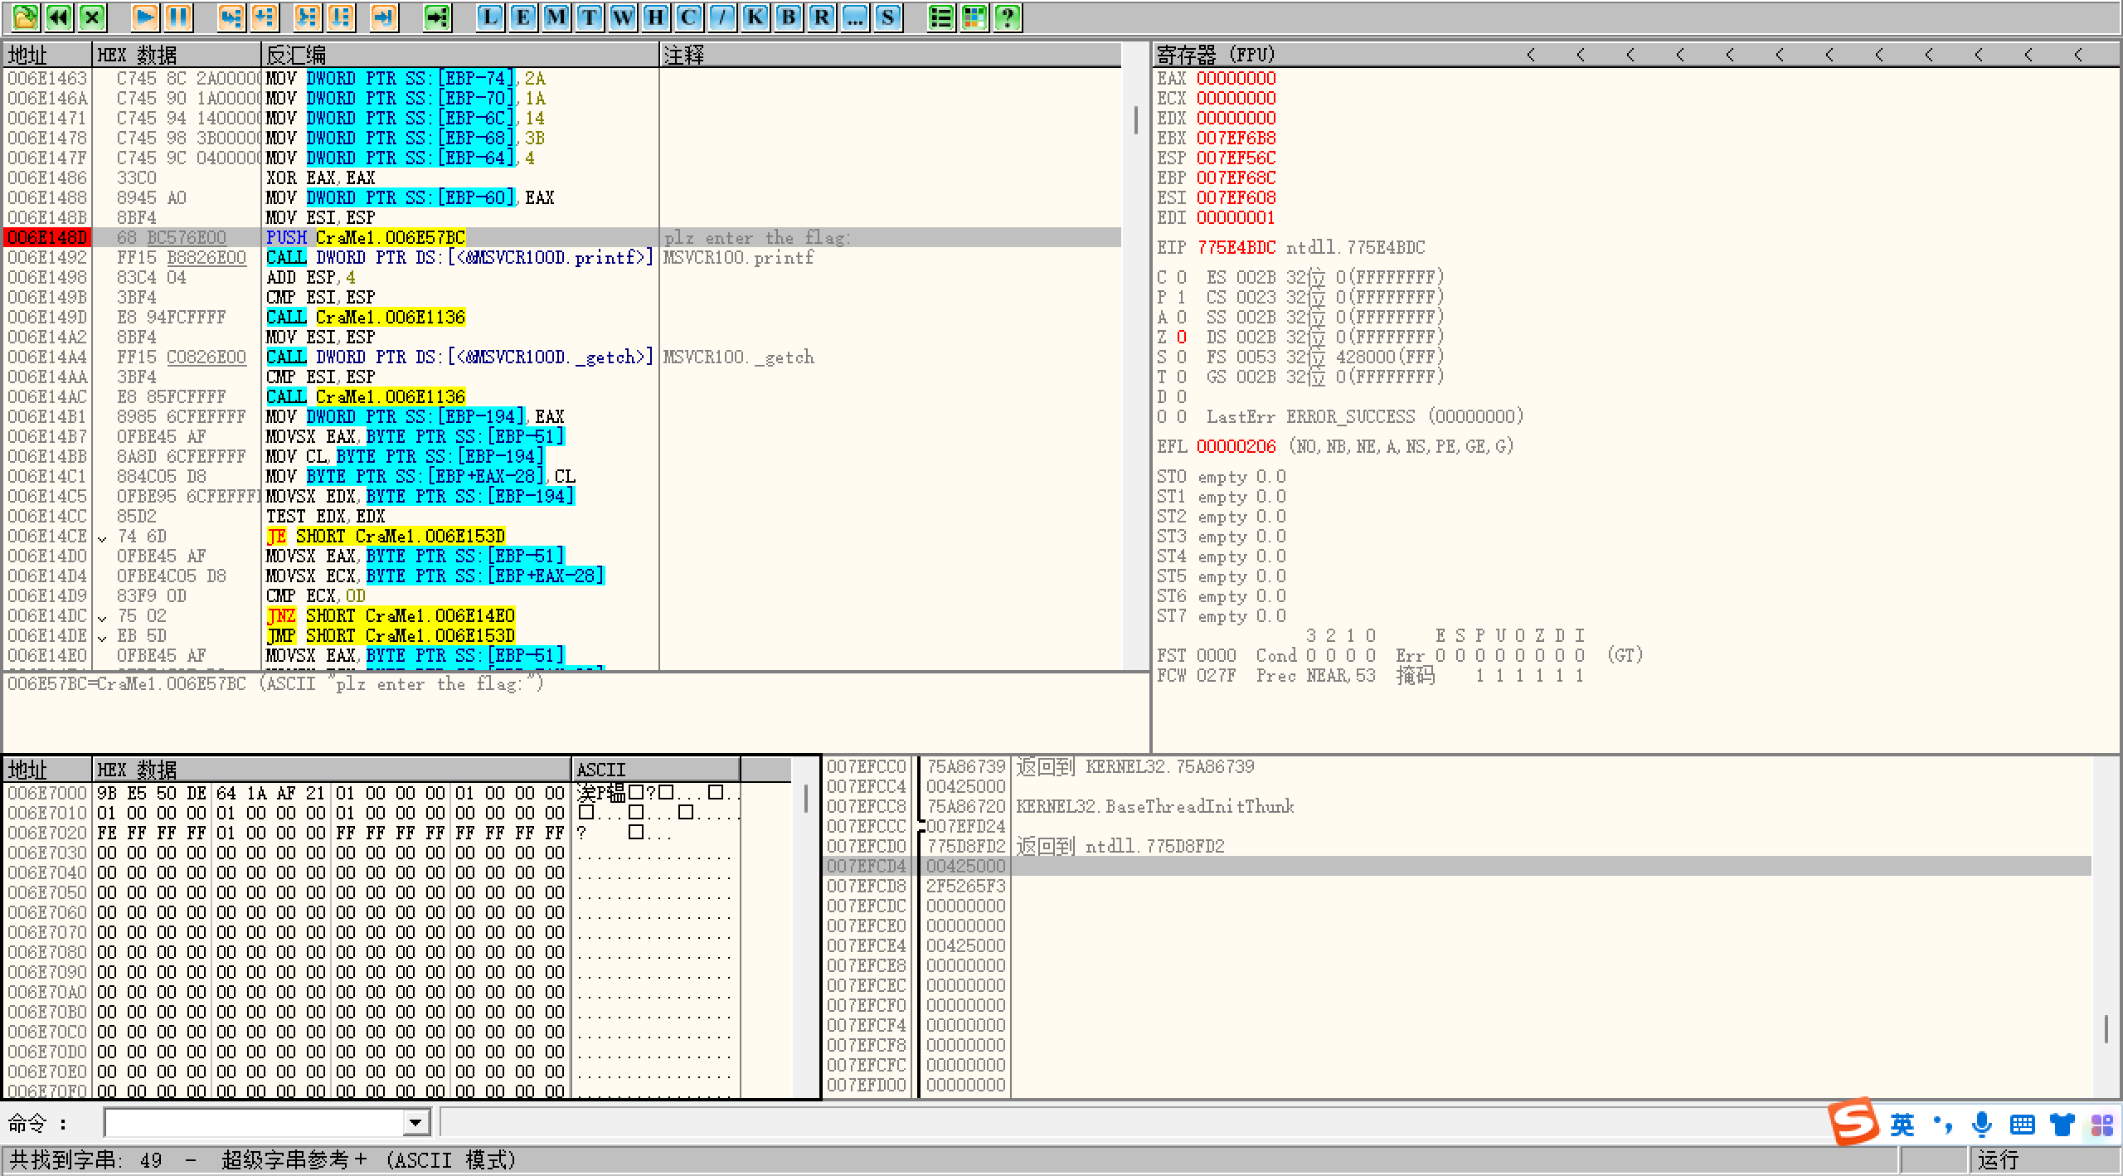Select the CALL _getch line at 006E14A4
Screen dimensions: 2123x1176
click(561, 357)
